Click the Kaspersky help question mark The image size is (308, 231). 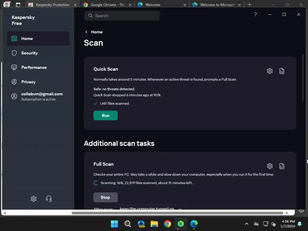pos(255,14)
